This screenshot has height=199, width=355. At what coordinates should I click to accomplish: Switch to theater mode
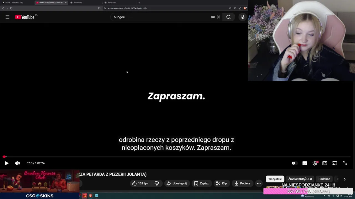pos(325,163)
